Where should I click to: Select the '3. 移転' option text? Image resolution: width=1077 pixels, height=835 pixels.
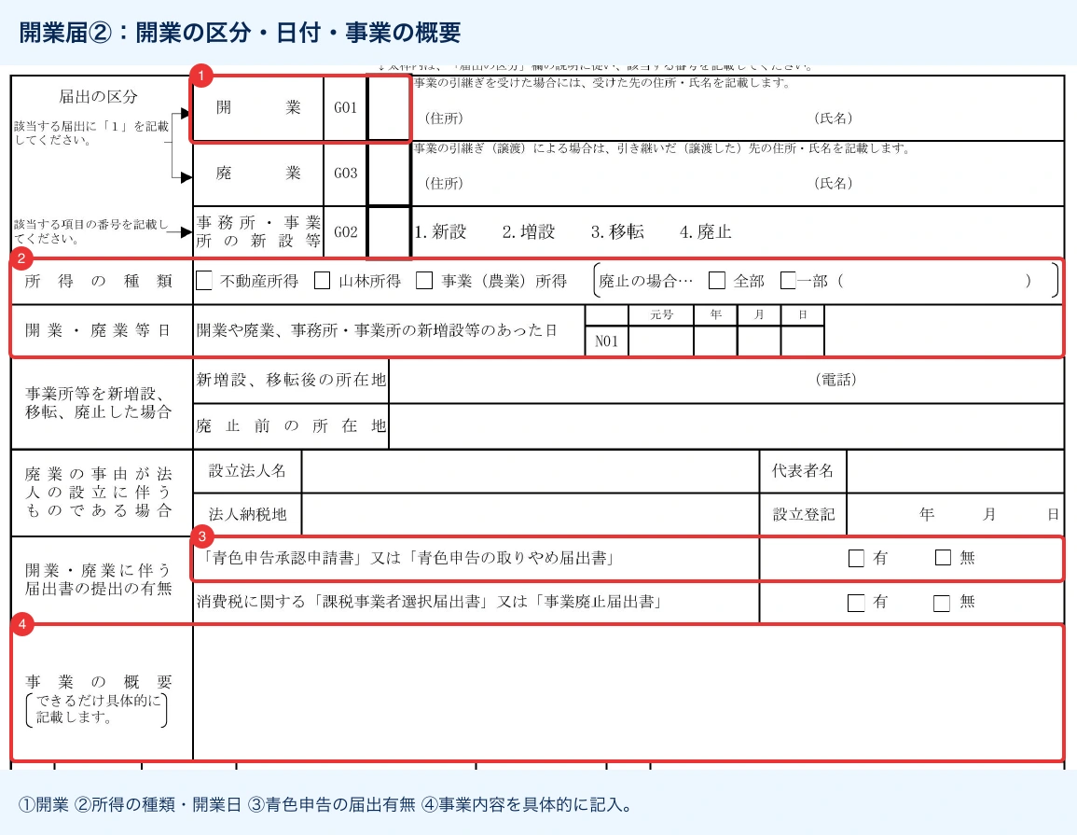click(617, 232)
